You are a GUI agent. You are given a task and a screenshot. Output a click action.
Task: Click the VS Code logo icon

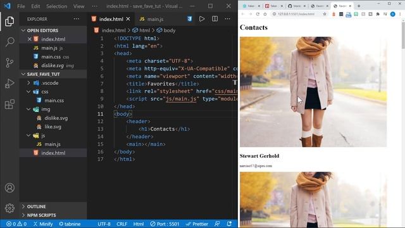(x=7, y=6)
